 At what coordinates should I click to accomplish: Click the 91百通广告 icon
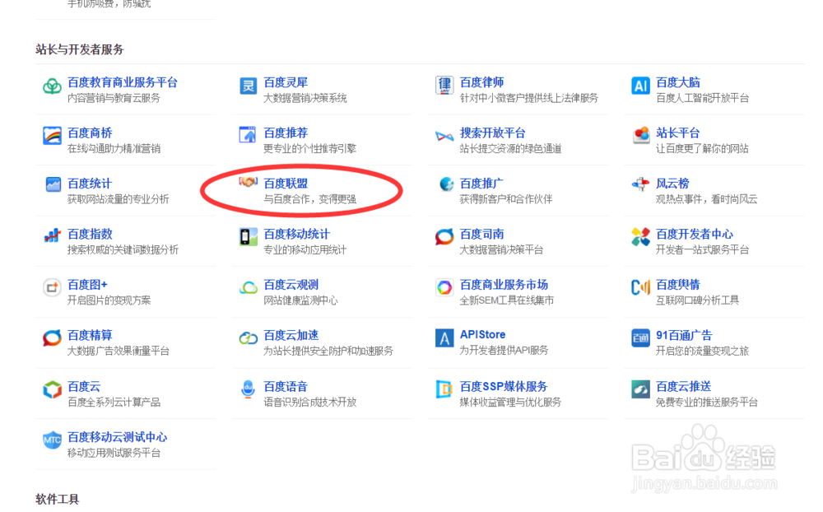[x=640, y=337]
